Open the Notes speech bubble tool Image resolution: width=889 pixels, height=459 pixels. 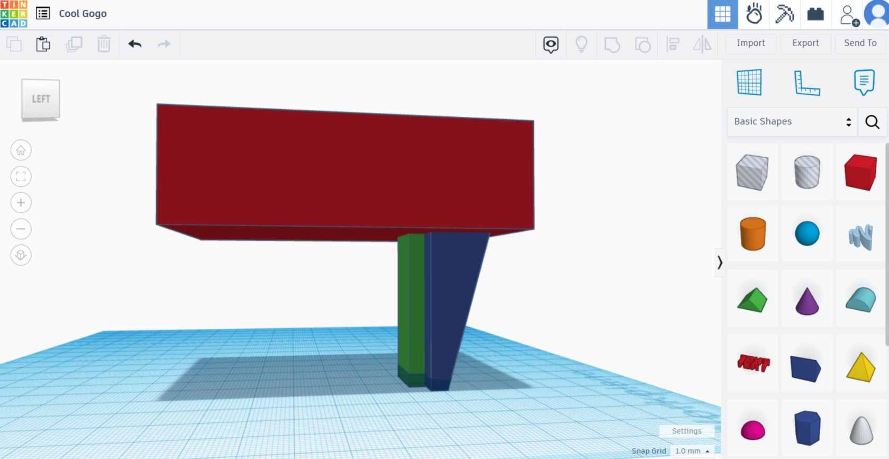(x=864, y=83)
